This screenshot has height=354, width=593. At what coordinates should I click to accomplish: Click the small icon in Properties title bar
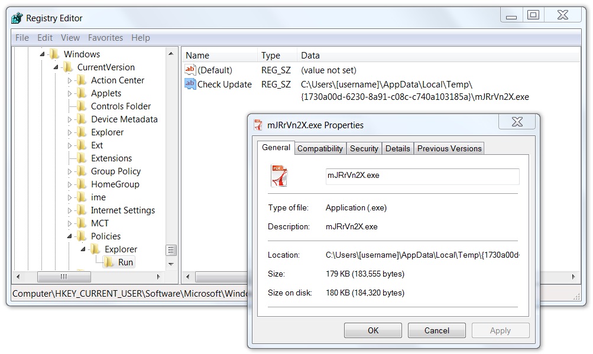click(258, 125)
